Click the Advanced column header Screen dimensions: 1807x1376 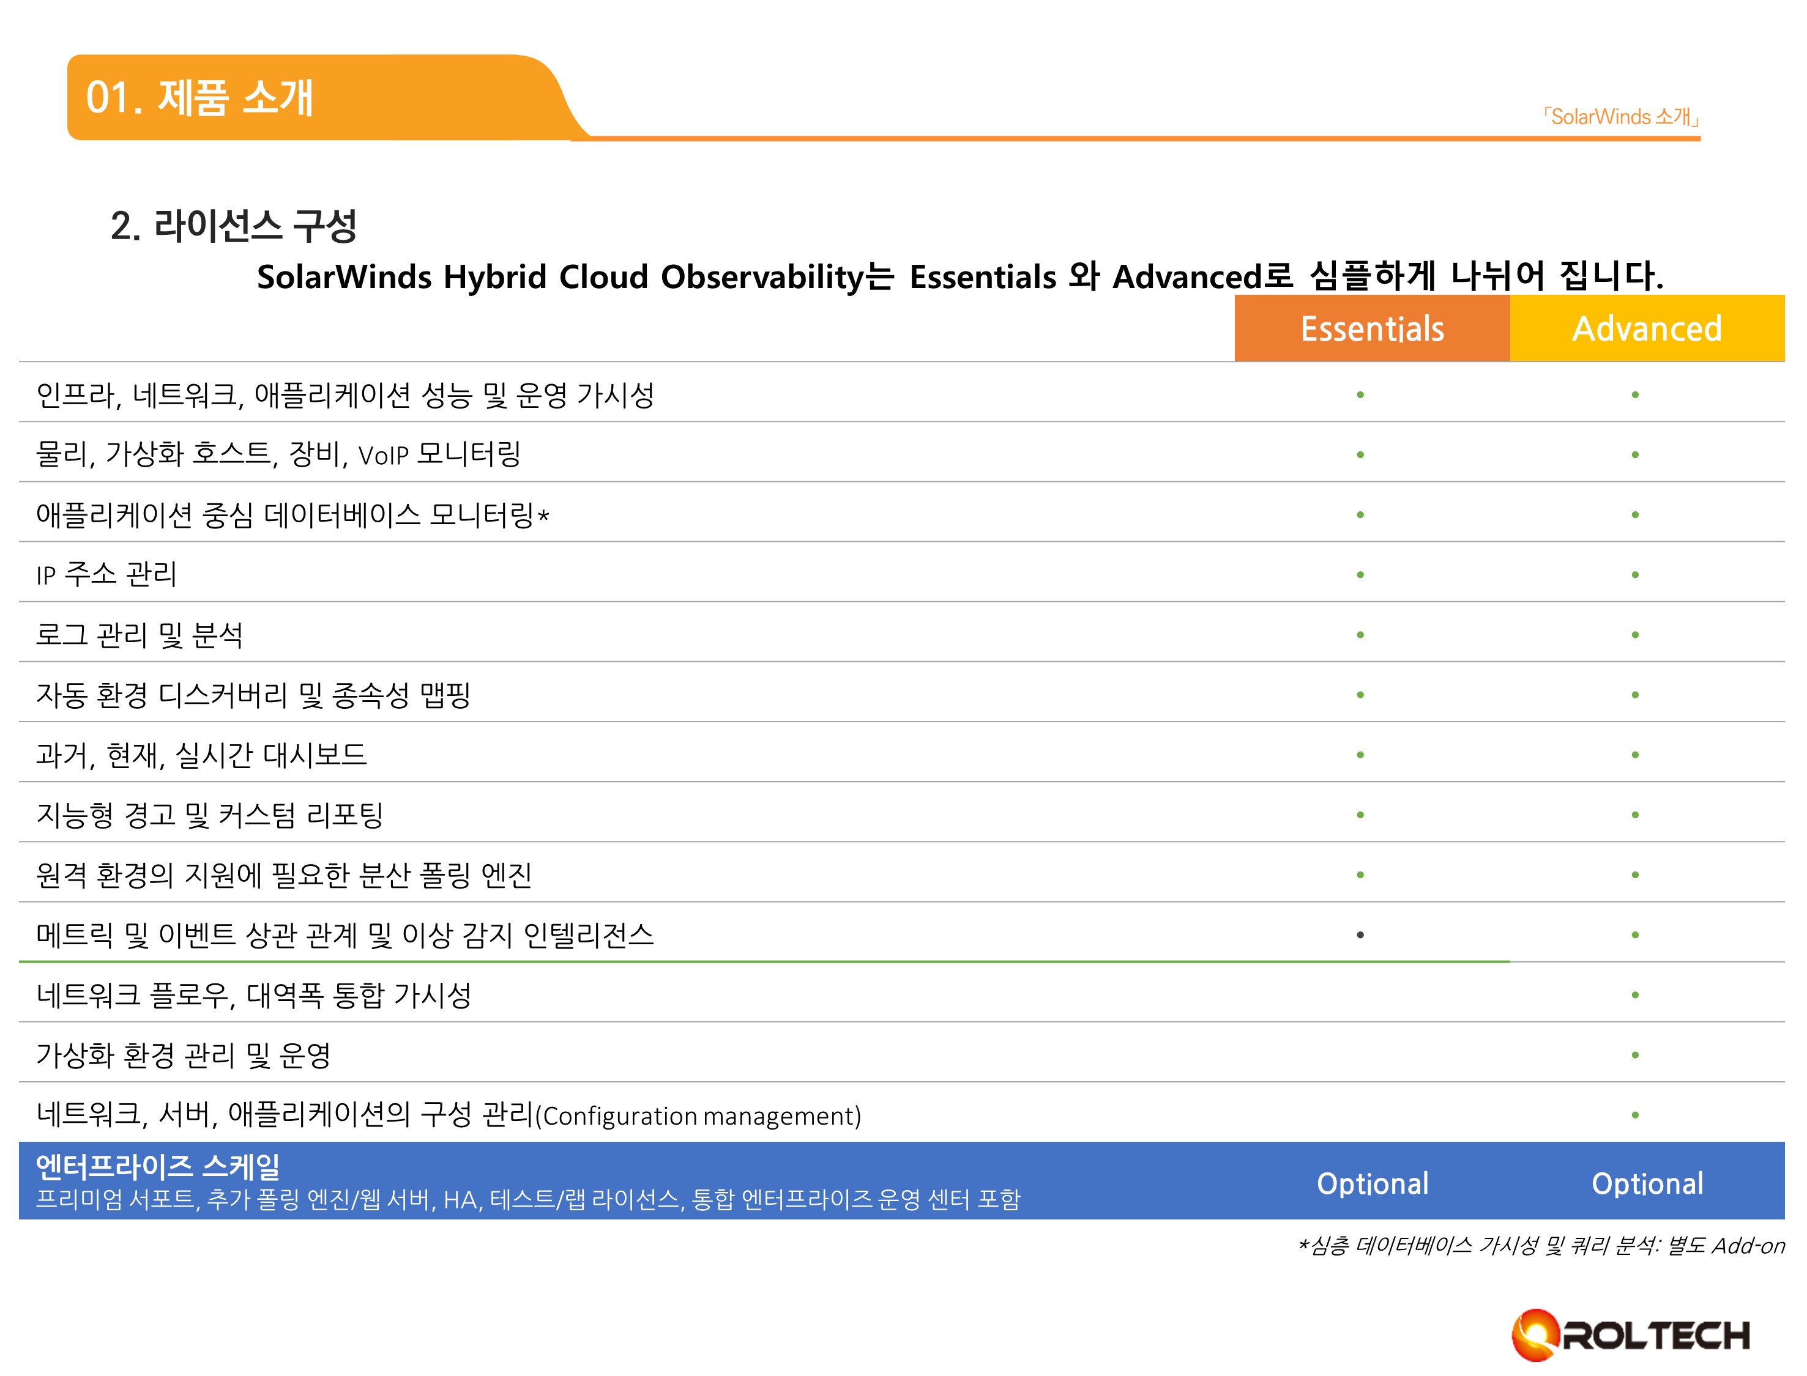pyautogui.click(x=1647, y=328)
